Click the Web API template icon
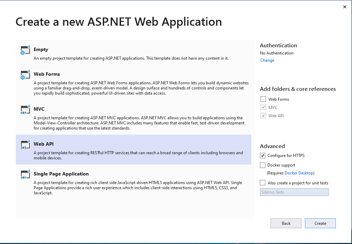 click(x=25, y=145)
